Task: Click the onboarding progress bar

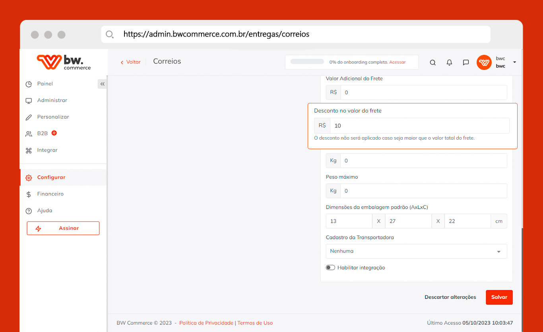Action: click(307, 62)
